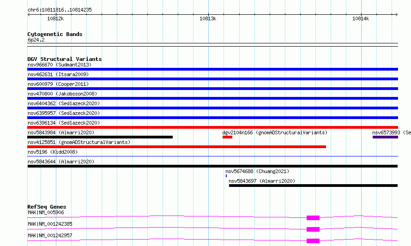The height and width of the screenshot is (246, 411).
Task: Click the black bar under nsv5843697 (Almarri2020)
Action: tap(313, 186)
